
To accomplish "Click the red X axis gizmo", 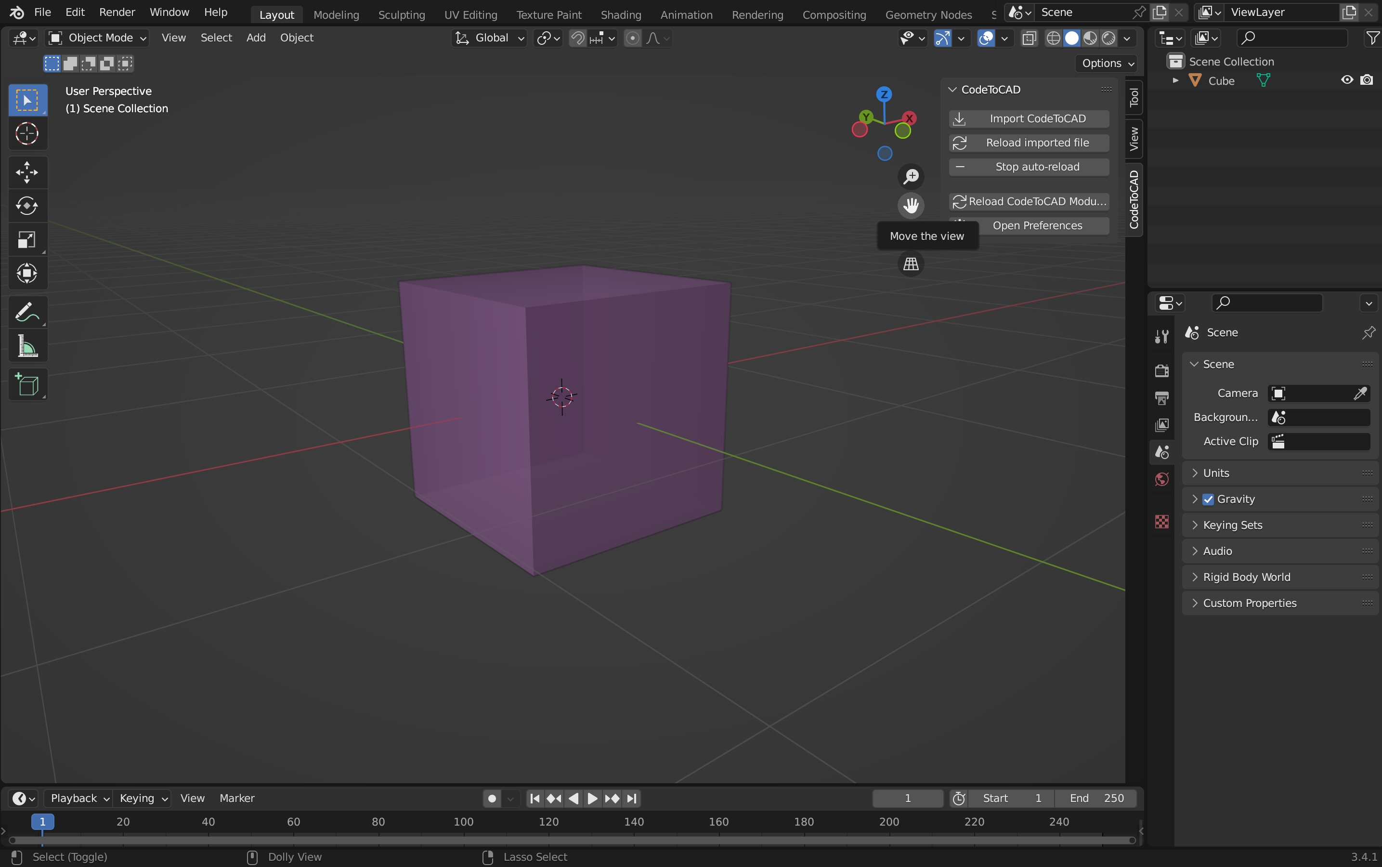I will click(x=909, y=118).
